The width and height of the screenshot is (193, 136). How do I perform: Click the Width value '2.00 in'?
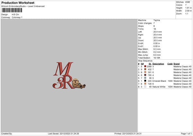(188, 11)
